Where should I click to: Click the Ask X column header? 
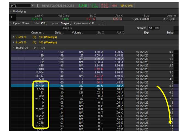[120, 32]
